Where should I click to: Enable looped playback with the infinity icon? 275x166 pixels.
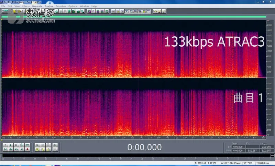[27, 145]
